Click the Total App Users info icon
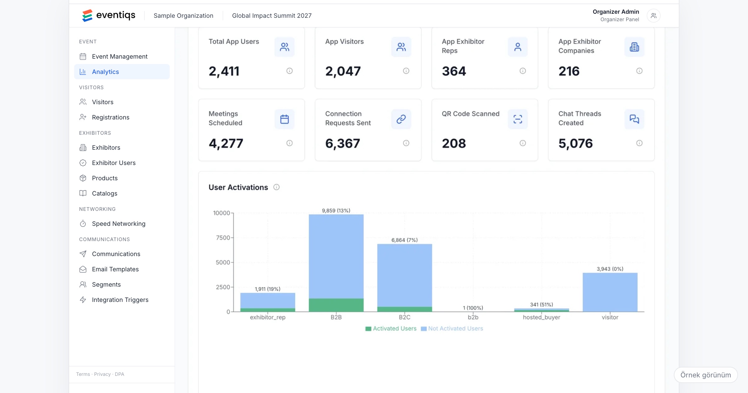Image resolution: width=748 pixels, height=393 pixels. pyautogui.click(x=290, y=71)
